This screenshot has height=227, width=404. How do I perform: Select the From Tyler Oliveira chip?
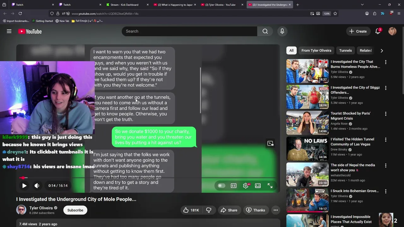coord(316,50)
